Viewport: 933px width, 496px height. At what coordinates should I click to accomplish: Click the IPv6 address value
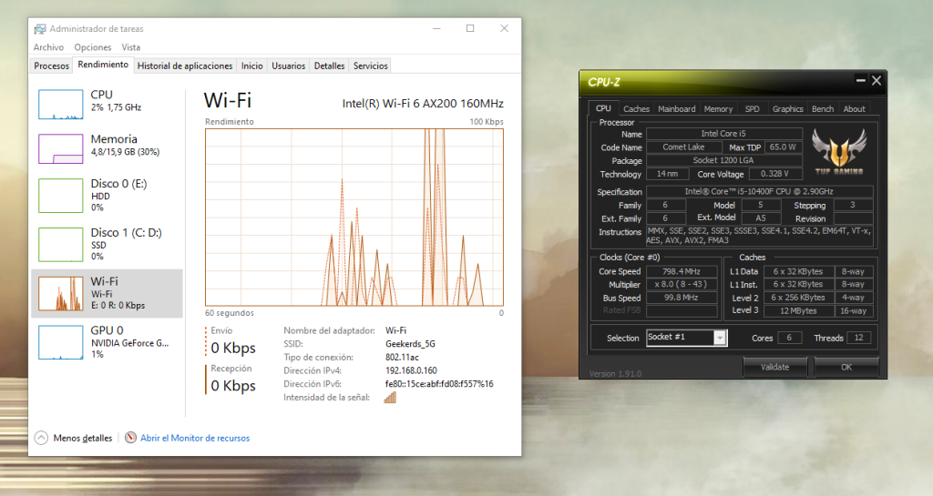(439, 384)
